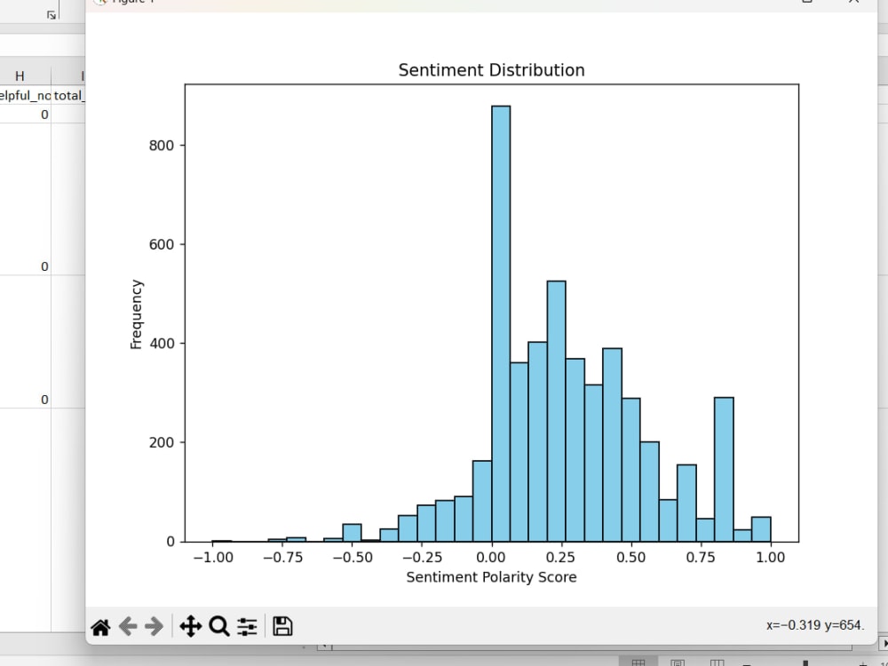Screen dimensions: 888x666
Task: Click the cursor readout 'x=-0.319 y=654.'
Action: 815,625
